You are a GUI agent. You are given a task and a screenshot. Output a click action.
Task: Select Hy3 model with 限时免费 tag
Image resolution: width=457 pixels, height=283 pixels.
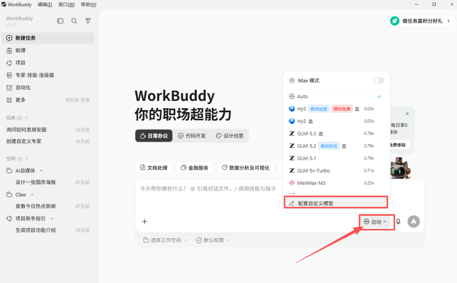tap(336, 109)
